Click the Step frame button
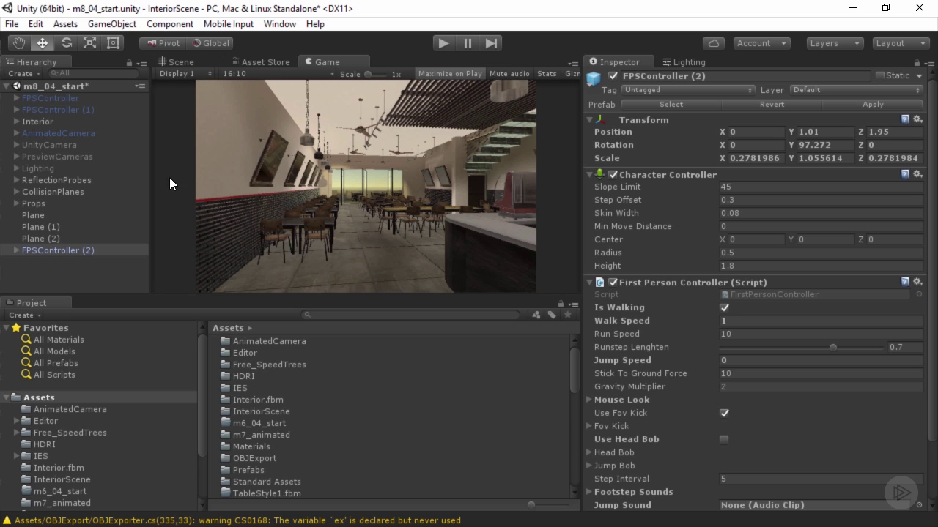 pyautogui.click(x=491, y=43)
